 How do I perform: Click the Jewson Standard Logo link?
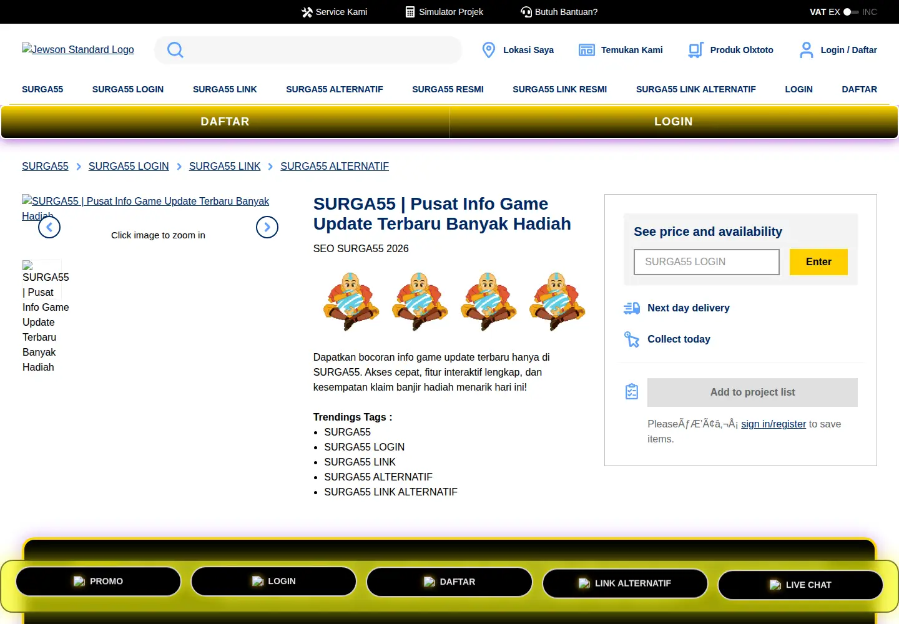(78, 49)
